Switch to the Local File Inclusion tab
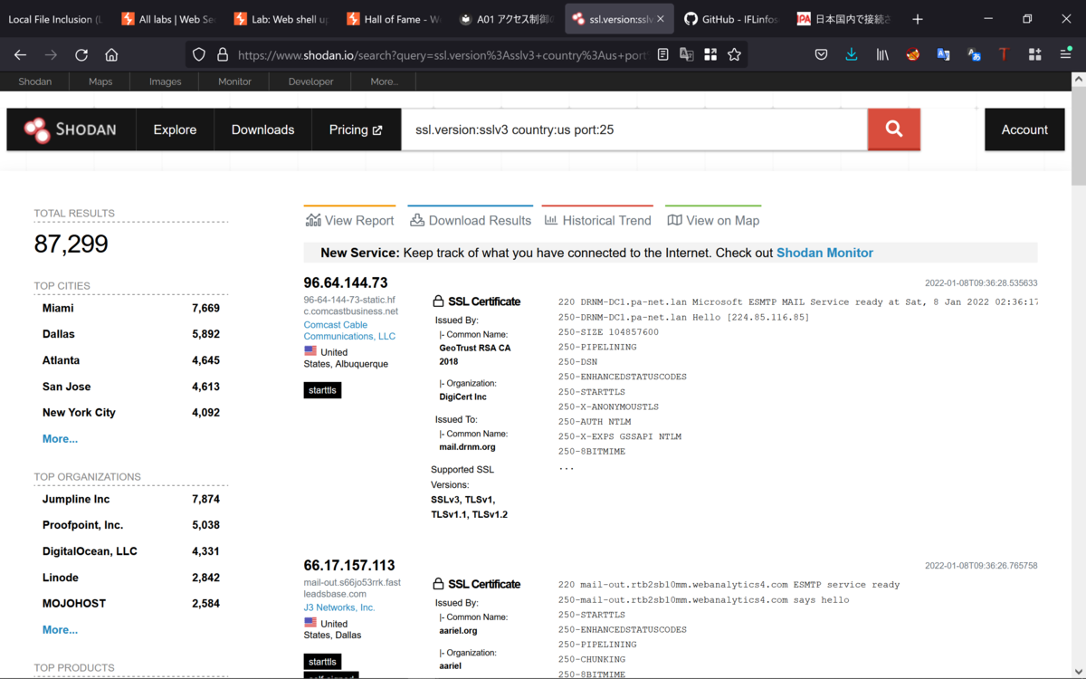This screenshot has width=1086, height=679. click(x=55, y=19)
